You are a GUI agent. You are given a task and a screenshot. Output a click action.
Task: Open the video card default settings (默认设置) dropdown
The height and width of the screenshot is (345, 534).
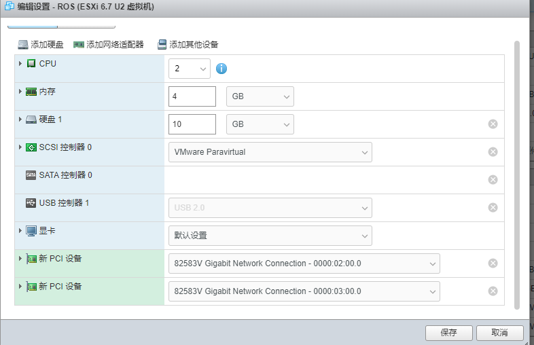[x=270, y=236]
